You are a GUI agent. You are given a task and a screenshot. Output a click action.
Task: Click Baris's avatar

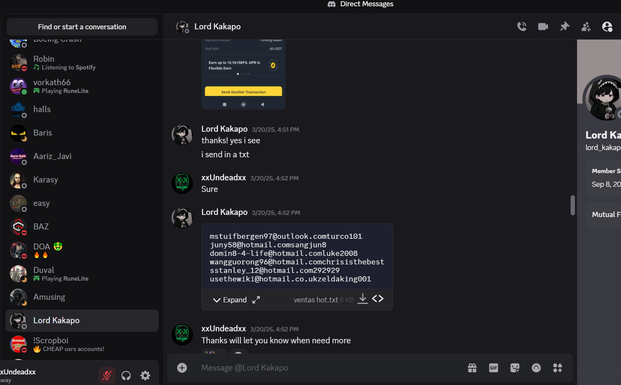click(18, 132)
